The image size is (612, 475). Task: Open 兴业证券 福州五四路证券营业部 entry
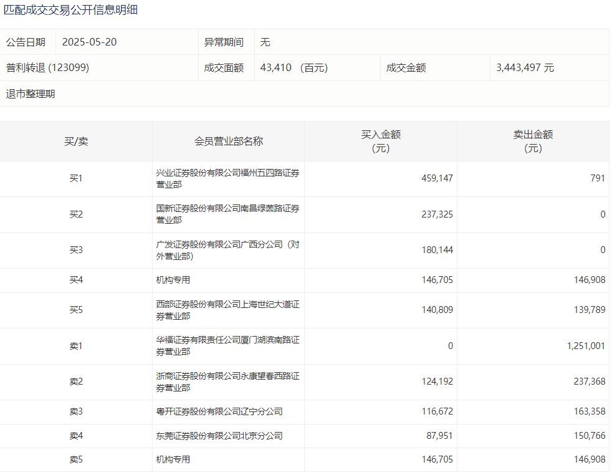(227, 178)
